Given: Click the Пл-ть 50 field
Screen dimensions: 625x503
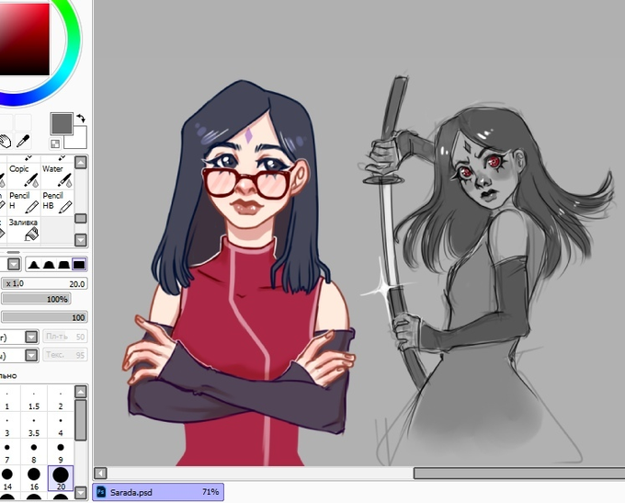Looking at the screenshot, I should 64,337.
